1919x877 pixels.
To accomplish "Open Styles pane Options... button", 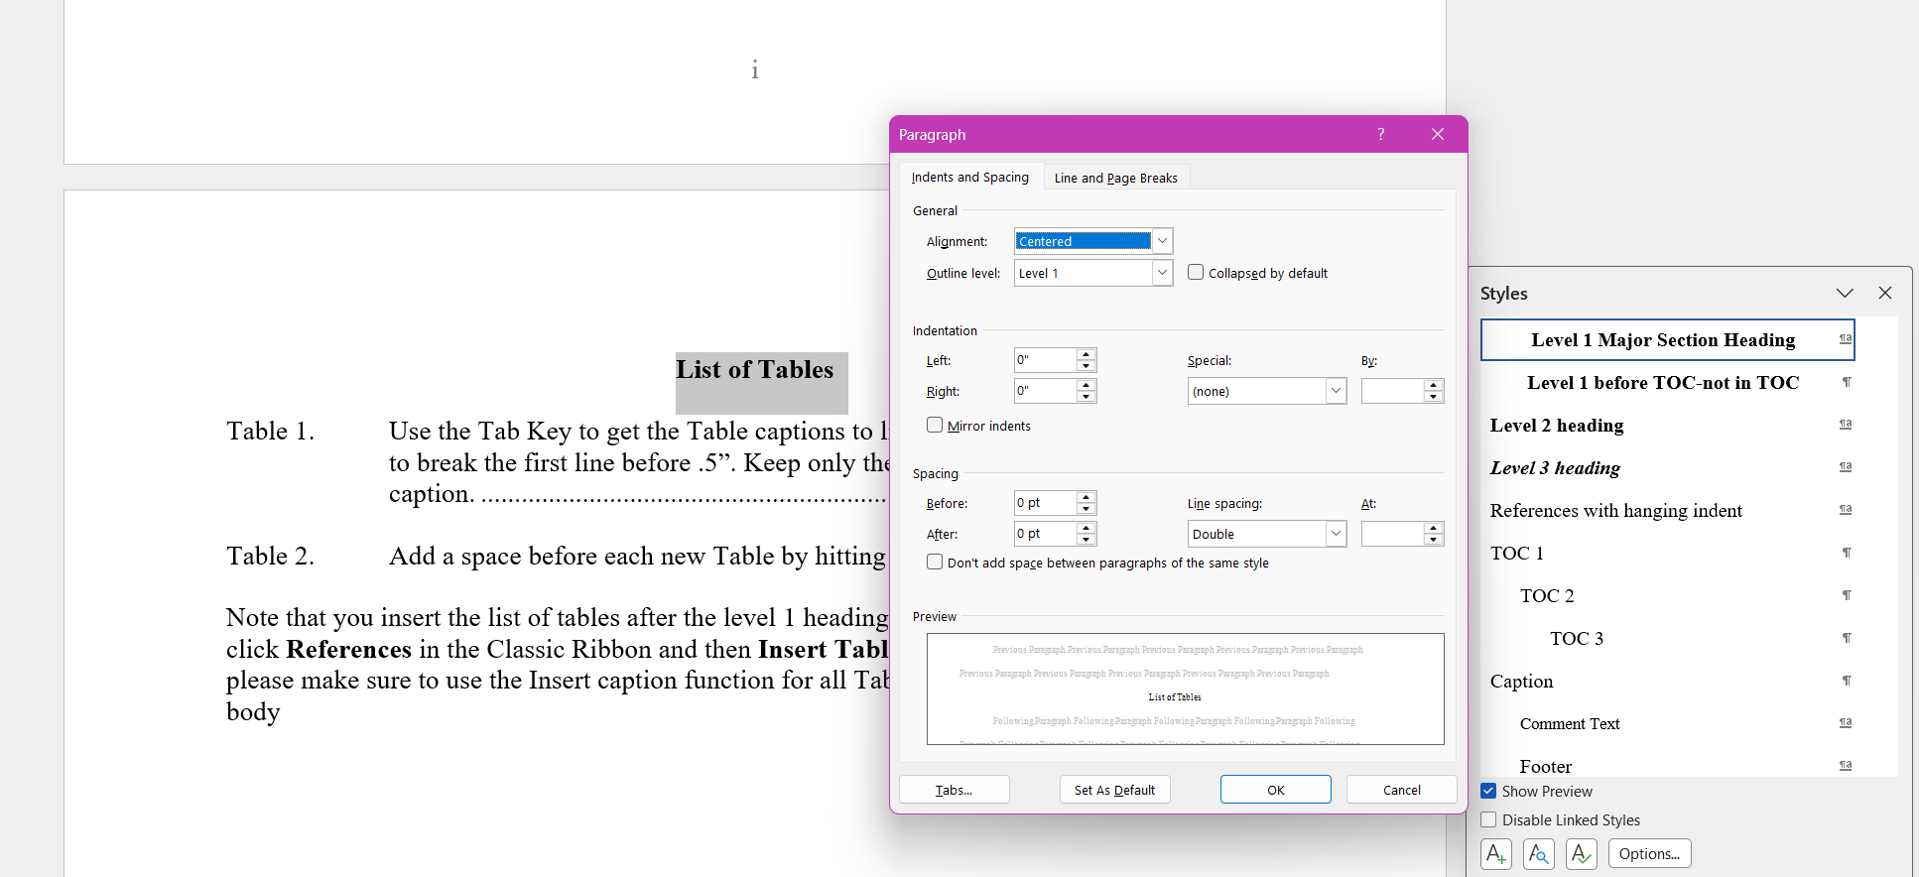I will tap(1650, 853).
